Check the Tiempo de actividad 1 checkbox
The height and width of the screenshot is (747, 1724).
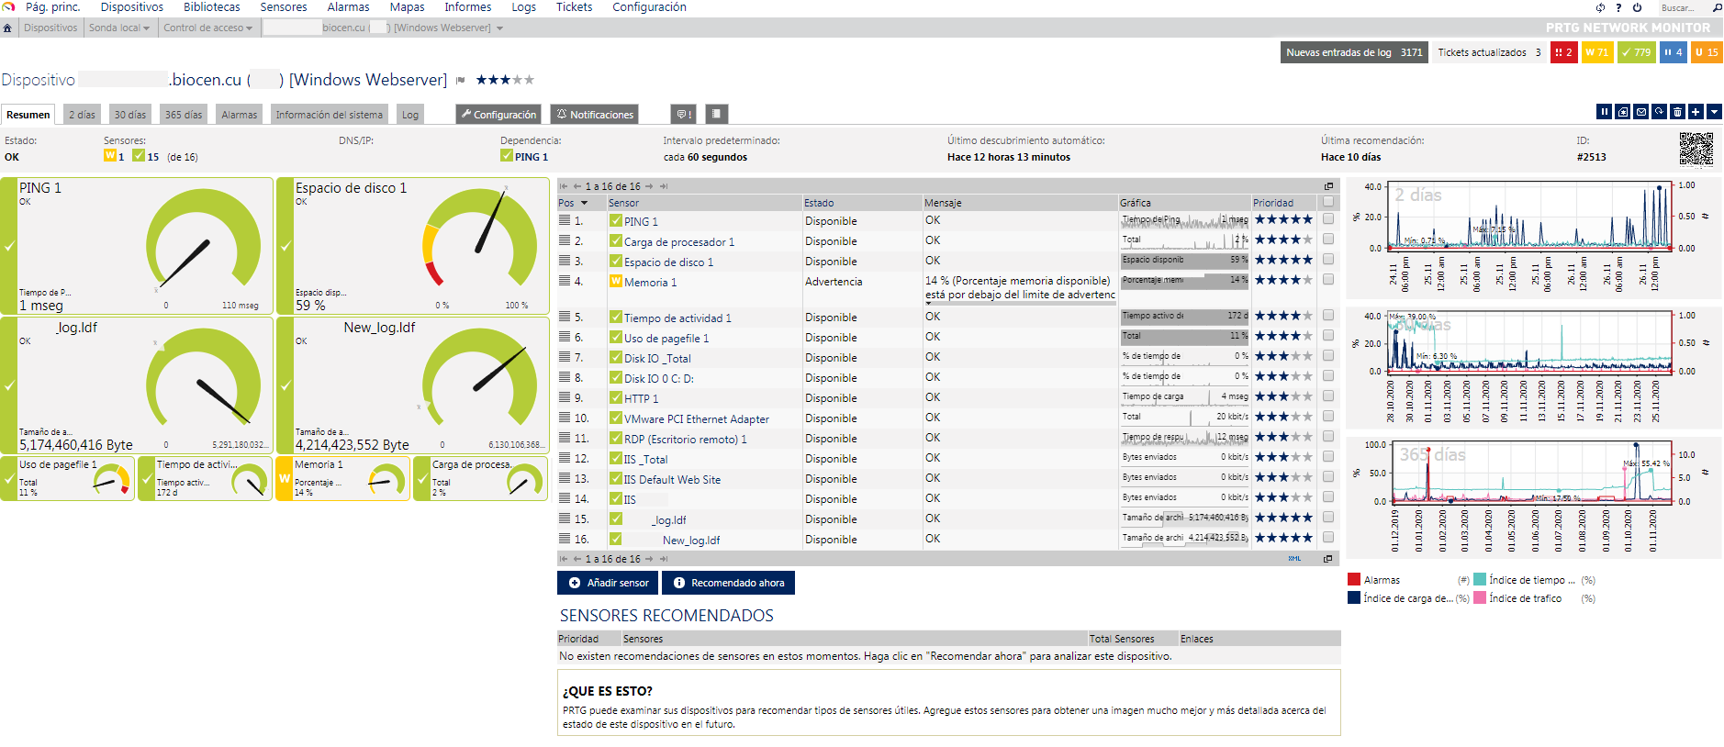pyautogui.click(x=1328, y=316)
